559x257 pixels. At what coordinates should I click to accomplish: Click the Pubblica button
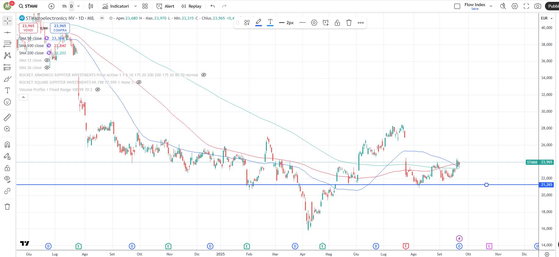point(553,6)
